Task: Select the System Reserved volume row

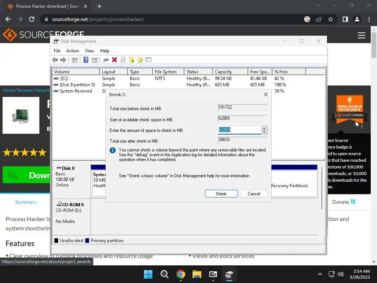Action: pos(76,91)
